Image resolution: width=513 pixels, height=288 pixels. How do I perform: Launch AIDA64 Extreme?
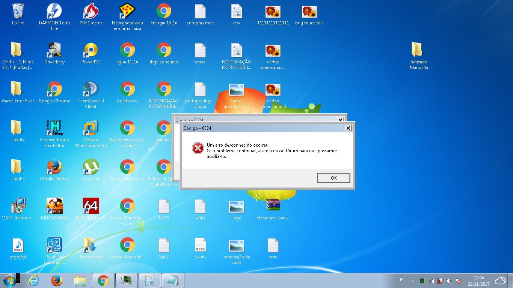click(91, 207)
